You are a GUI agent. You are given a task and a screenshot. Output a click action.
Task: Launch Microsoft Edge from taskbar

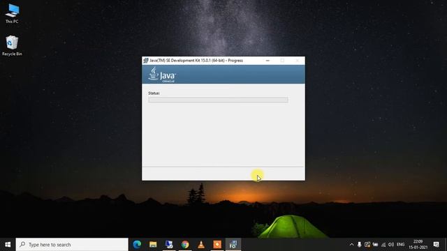(137, 245)
